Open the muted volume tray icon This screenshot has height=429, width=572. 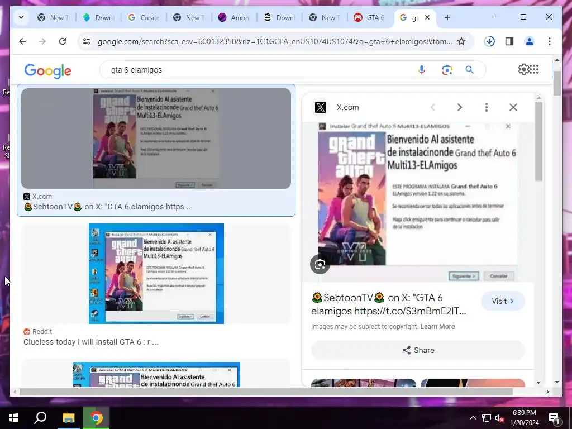(499, 418)
